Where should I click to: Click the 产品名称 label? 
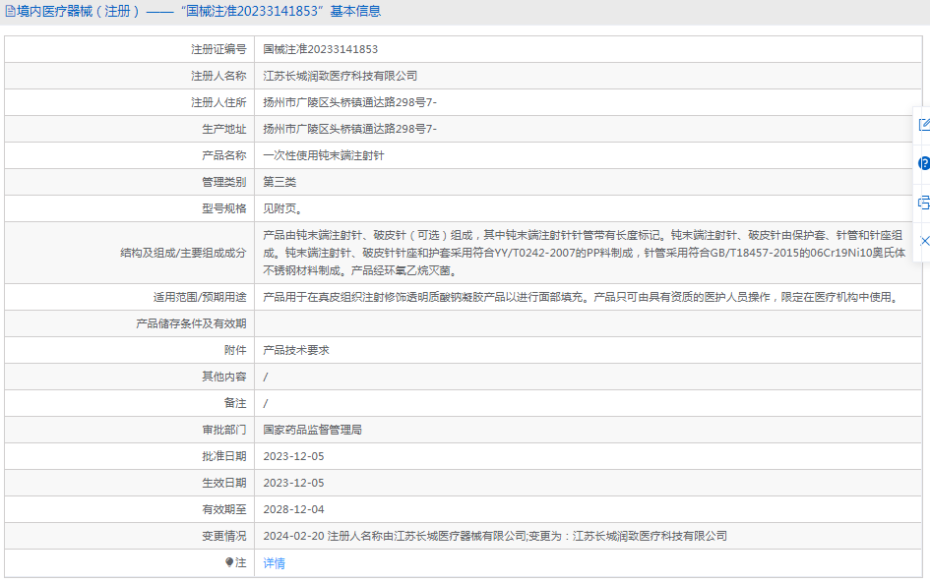coord(224,155)
